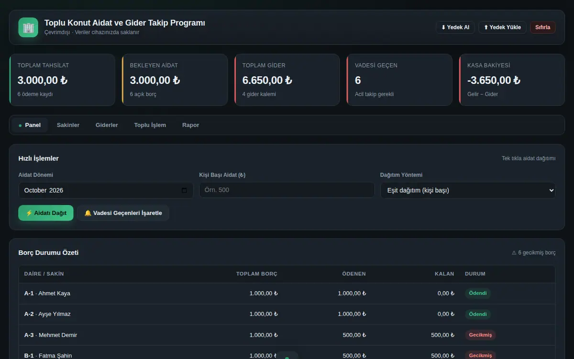Click the Vadesi Geçen summary card
574x359 pixels.
pyautogui.click(x=399, y=79)
